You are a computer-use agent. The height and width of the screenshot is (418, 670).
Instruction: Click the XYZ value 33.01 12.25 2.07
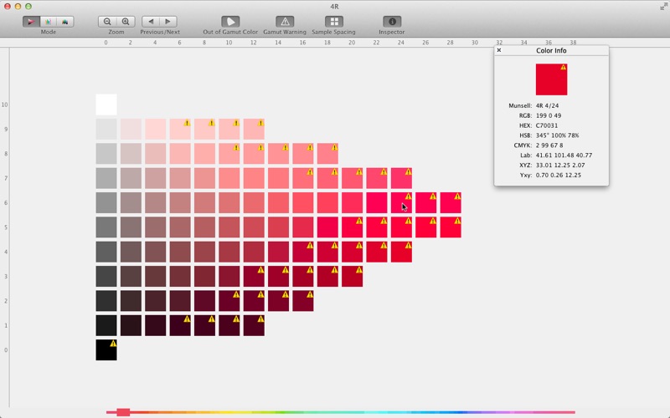coord(560,165)
